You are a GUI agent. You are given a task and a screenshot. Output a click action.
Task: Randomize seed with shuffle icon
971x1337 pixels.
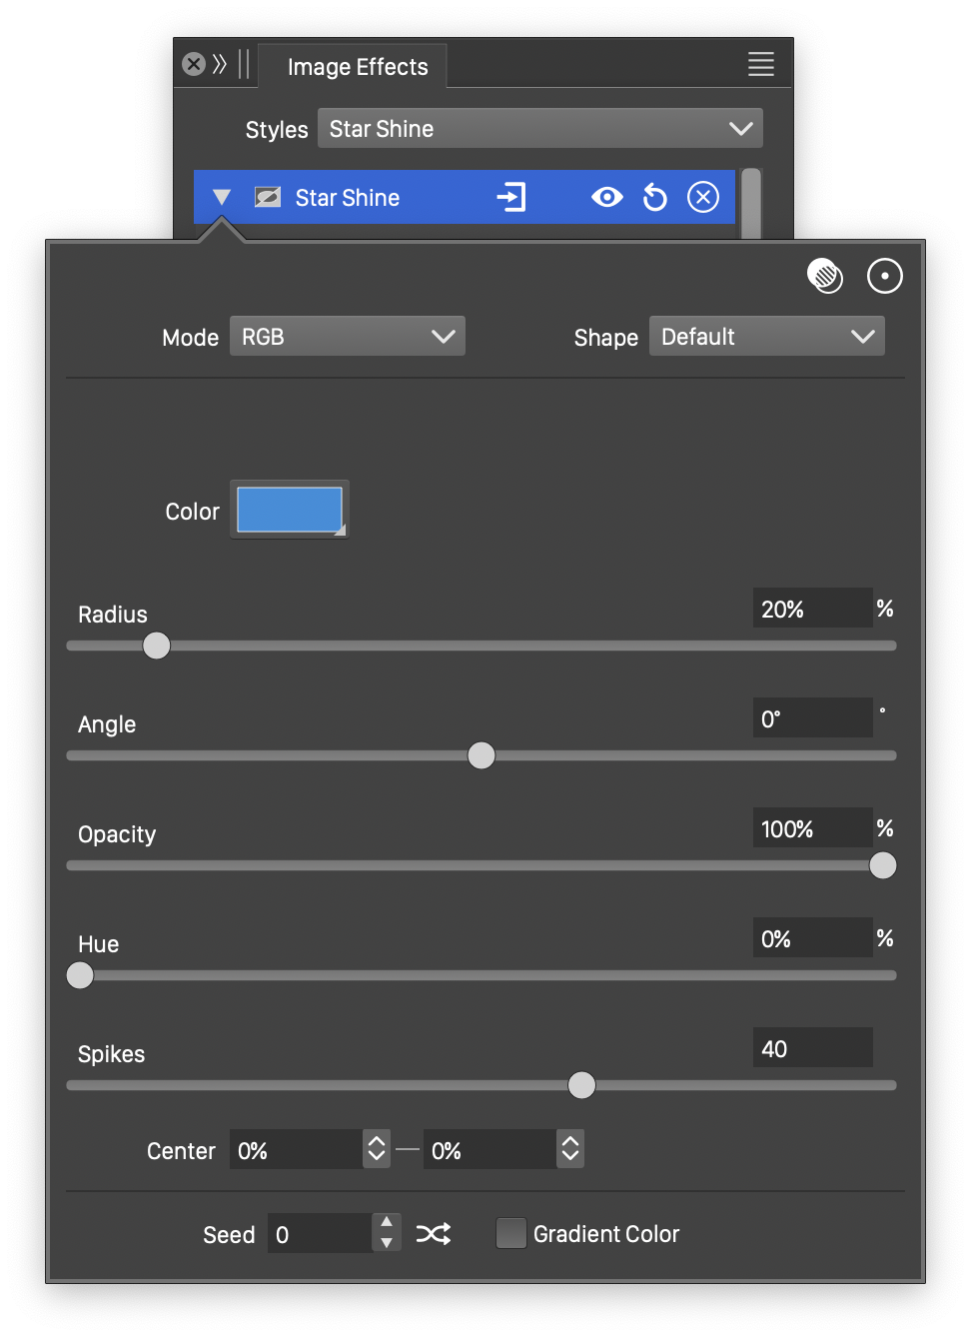tap(434, 1234)
